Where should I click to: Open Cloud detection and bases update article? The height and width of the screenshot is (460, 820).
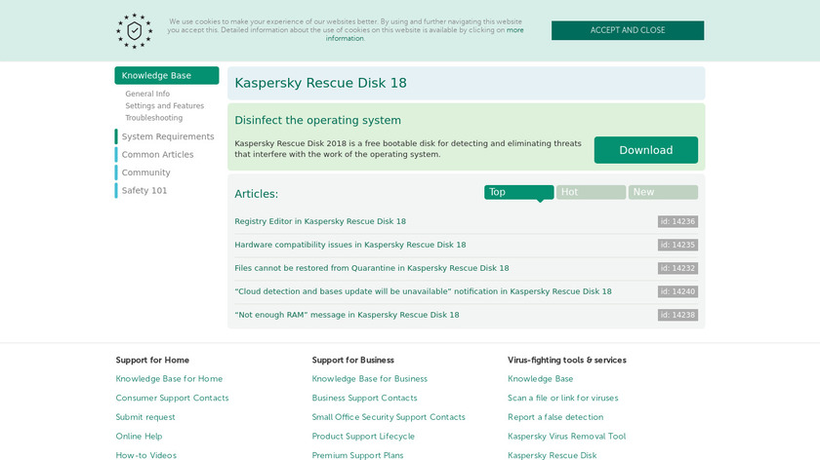pyautogui.click(x=423, y=291)
